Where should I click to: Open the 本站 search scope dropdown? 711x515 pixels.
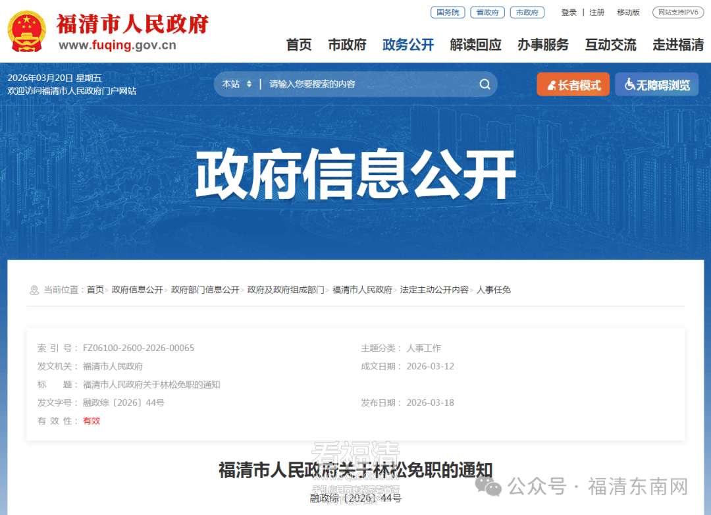[x=237, y=84]
